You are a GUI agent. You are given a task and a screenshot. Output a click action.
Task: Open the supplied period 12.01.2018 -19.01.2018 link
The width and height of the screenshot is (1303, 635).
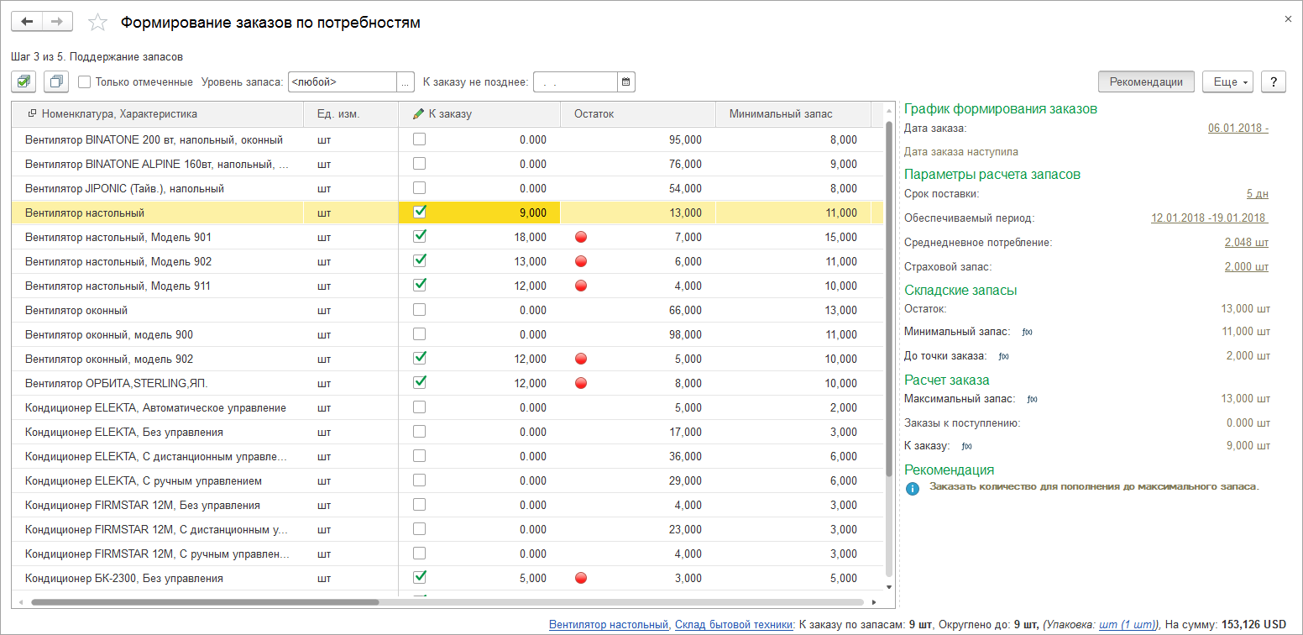1209,218
